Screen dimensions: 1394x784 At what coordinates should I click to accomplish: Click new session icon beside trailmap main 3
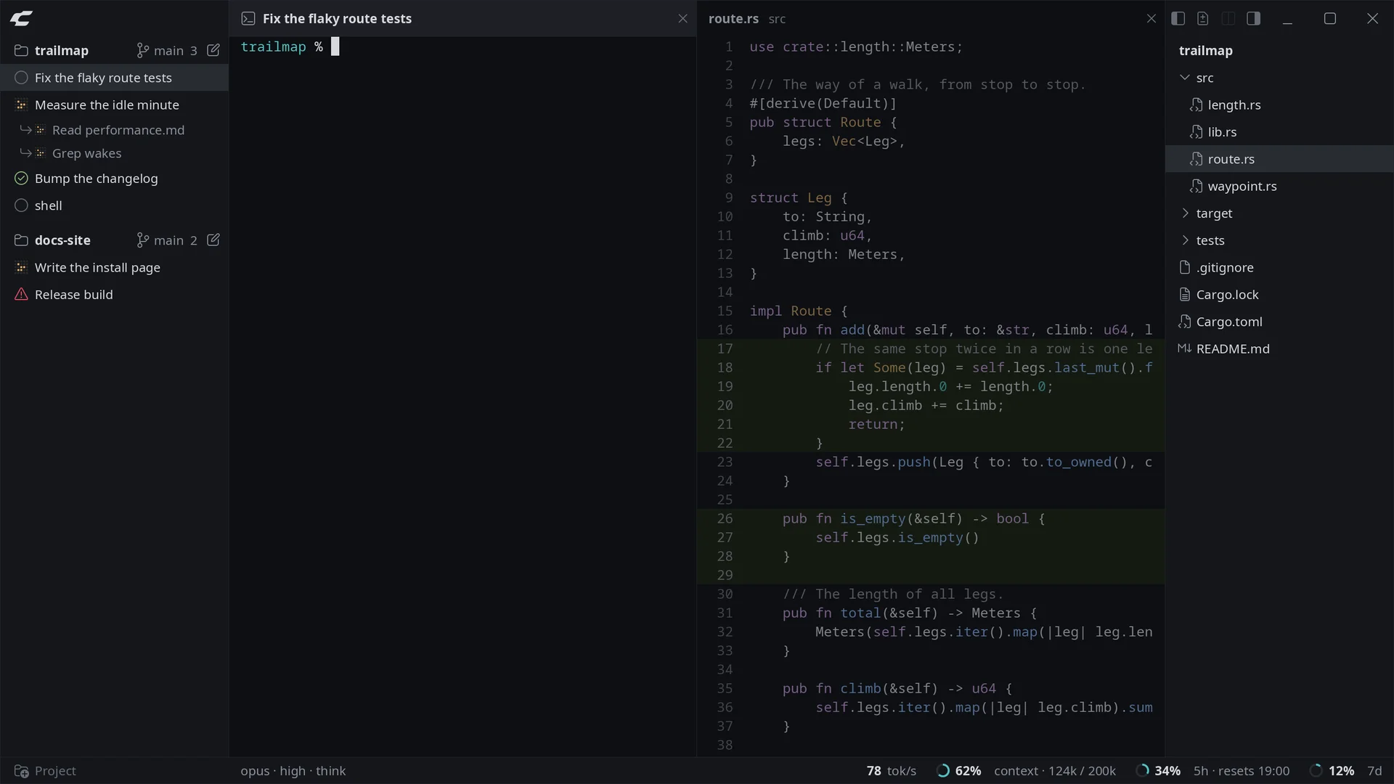click(x=213, y=50)
